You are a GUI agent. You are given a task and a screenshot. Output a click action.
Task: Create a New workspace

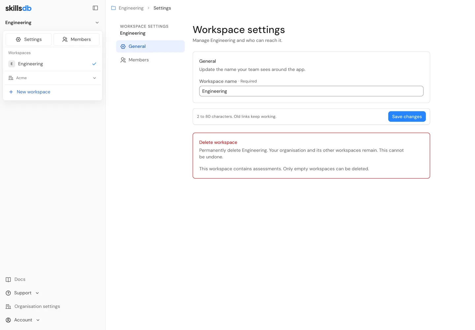[x=52, y=92]
